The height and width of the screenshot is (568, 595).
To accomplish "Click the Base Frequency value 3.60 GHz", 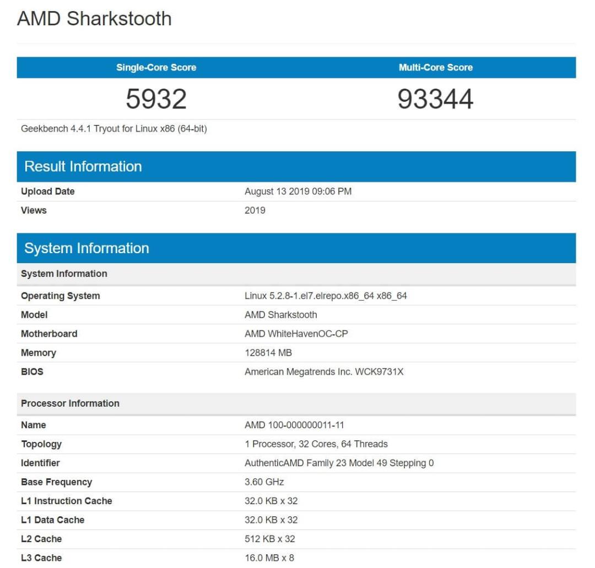I will click(264, 482).
